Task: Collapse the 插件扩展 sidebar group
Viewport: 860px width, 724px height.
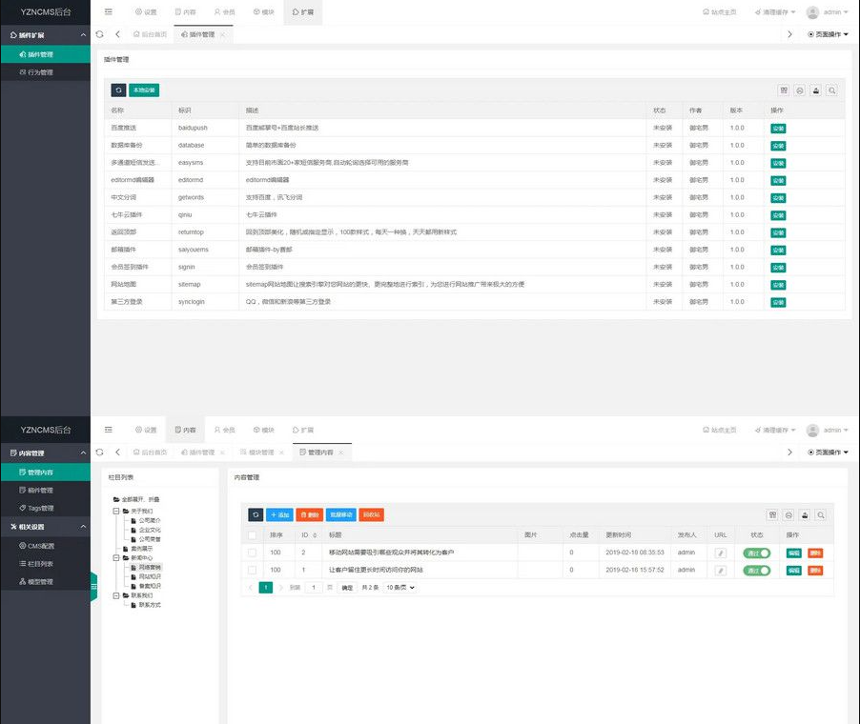Action: [83, 35]
